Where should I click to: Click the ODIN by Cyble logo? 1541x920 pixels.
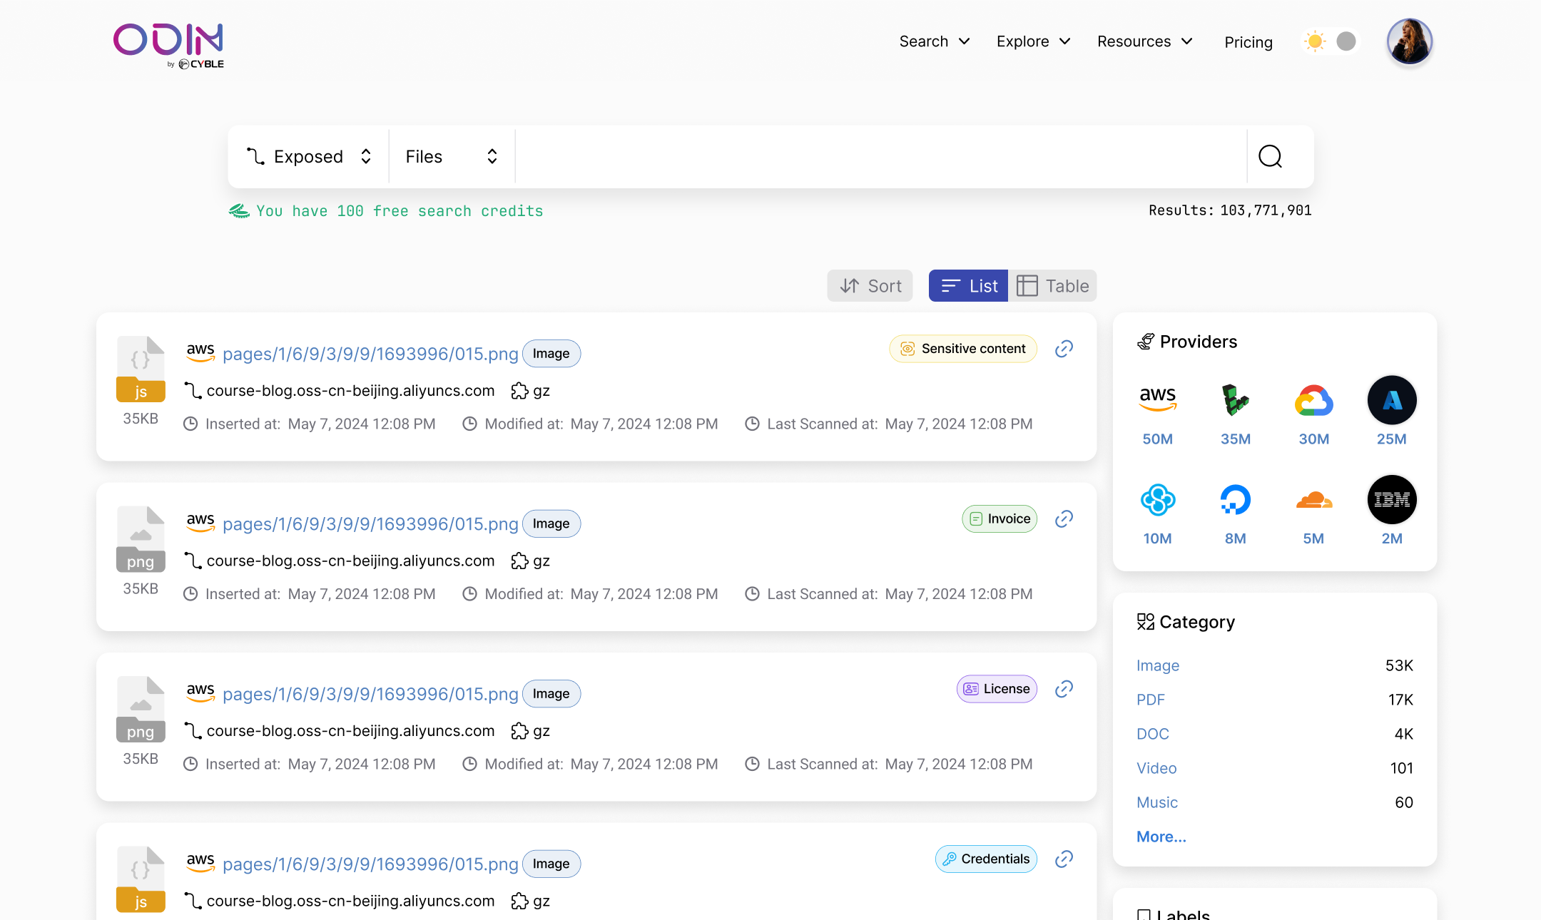point(169,46)
